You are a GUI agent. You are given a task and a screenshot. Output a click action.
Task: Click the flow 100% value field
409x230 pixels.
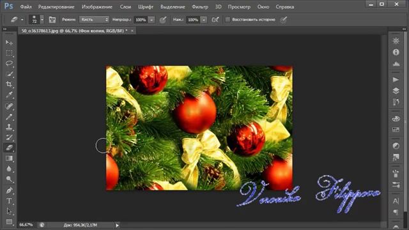coord(193,20)
